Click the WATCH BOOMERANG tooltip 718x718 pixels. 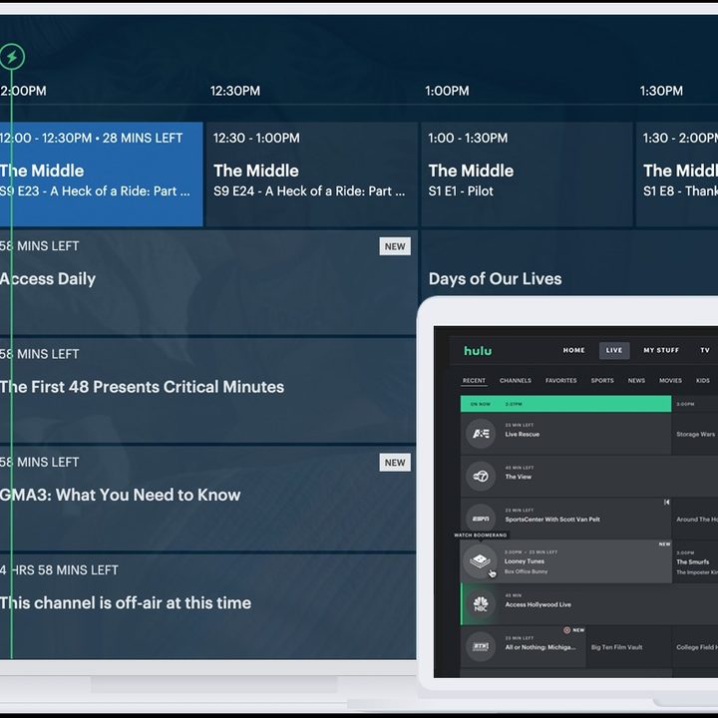click(481, 535)
